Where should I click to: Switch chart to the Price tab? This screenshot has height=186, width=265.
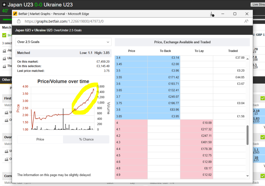pos(40,139)
